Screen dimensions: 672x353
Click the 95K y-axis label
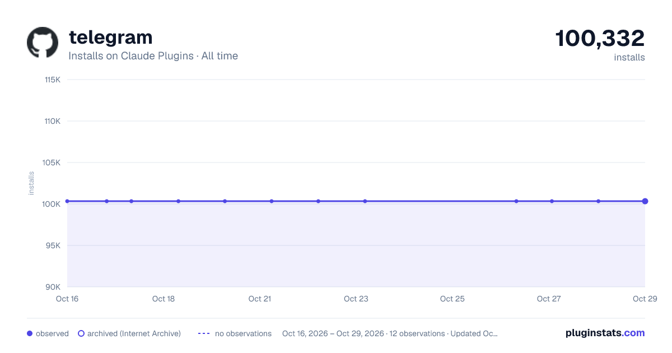pyautogui.click(x=53, y=245)
